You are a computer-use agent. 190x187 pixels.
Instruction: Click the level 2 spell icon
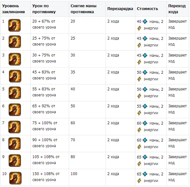click(15, 42)
